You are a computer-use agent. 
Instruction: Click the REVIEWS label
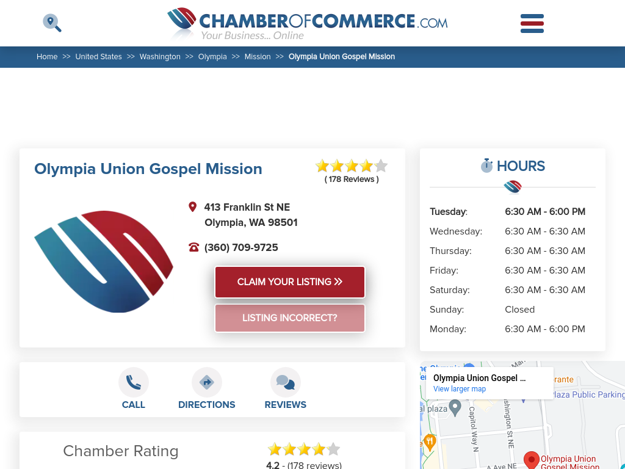click(x=286, y=405)
